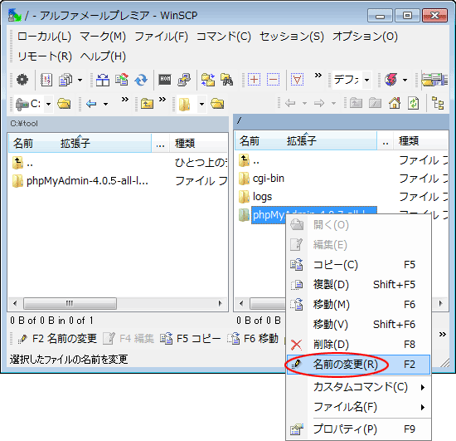
Task: Choose プロパティ(P) in context menu
Action: pos(358,429)
